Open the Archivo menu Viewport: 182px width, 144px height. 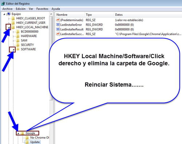7,9
